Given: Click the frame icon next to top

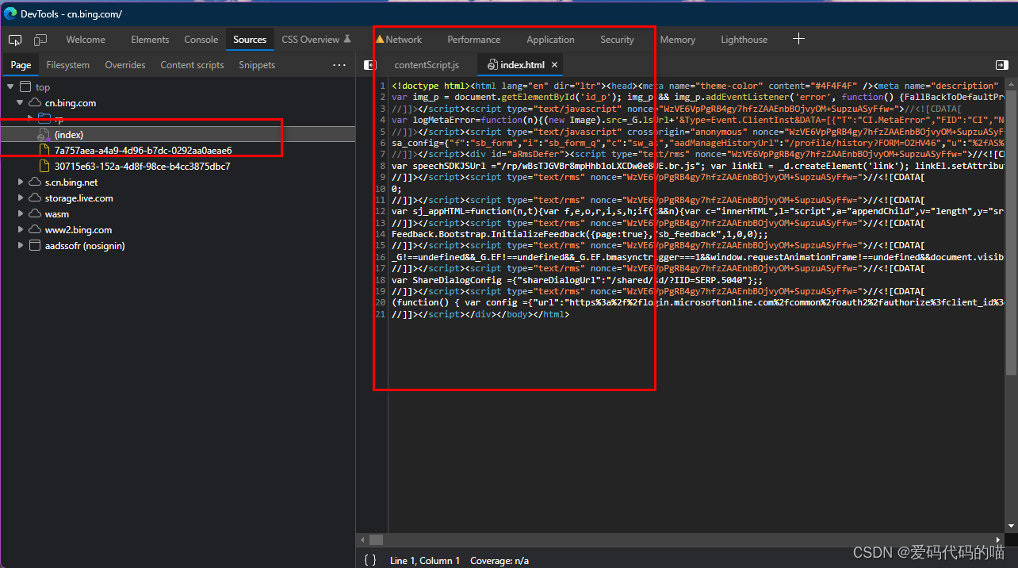Looking at the screenshot, I should click(x=25, y=87).
